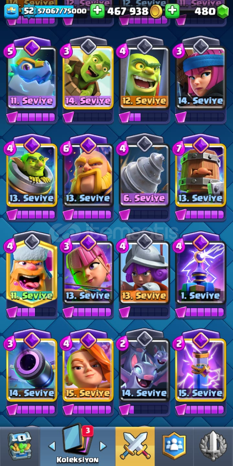Select the Valkyrie 15. Seviye card

pos(88,370)
